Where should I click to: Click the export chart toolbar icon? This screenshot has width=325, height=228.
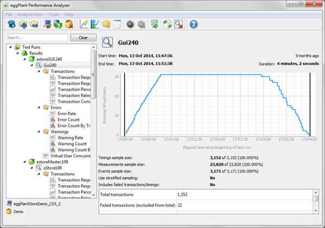tap(155, 24)
